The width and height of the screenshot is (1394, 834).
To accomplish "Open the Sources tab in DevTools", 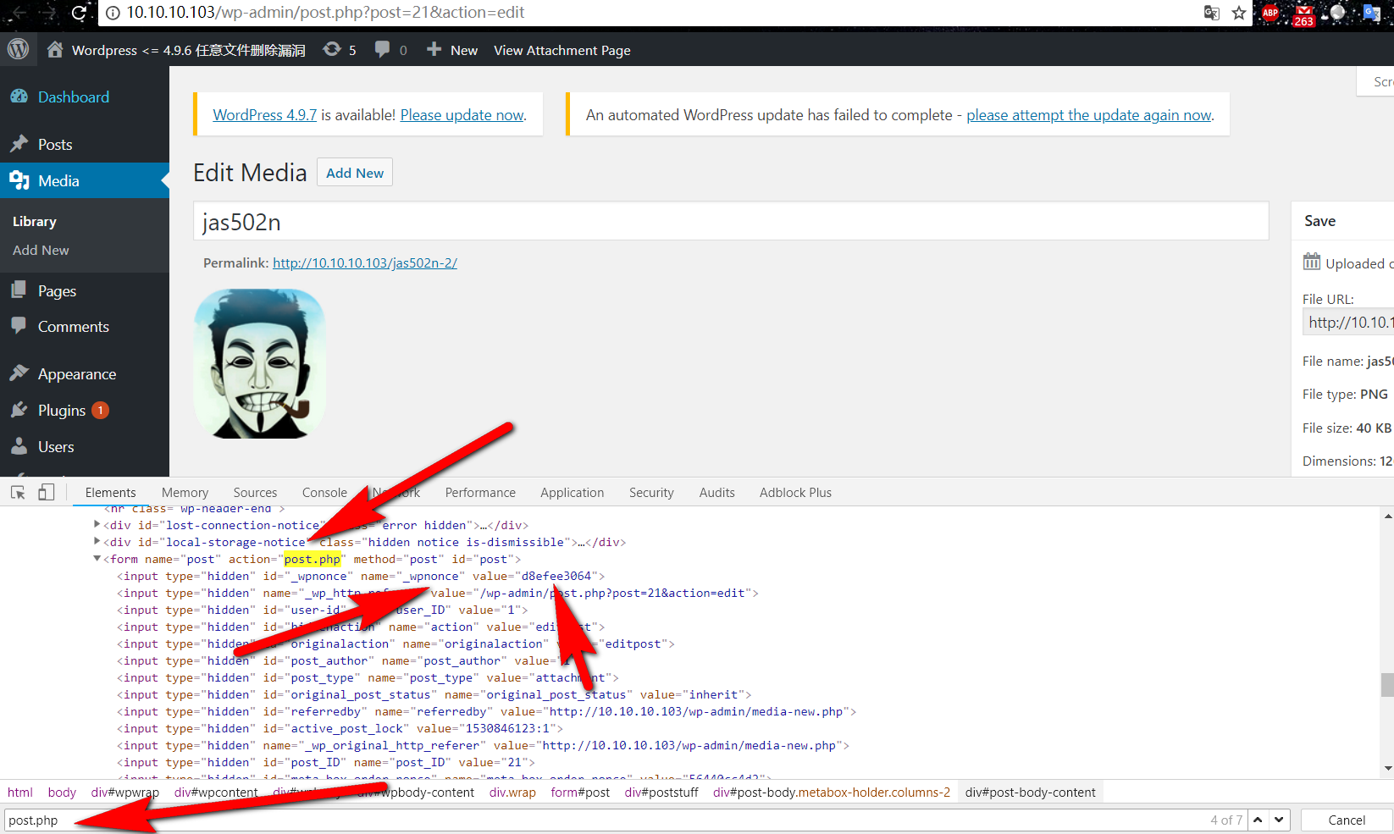I will coord(255,493).
